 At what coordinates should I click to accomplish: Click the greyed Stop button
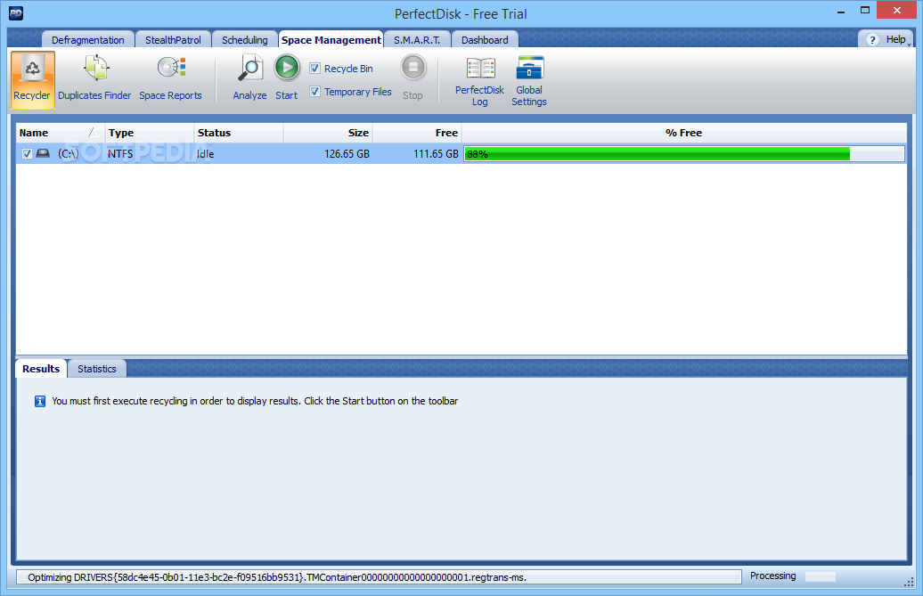412,78
